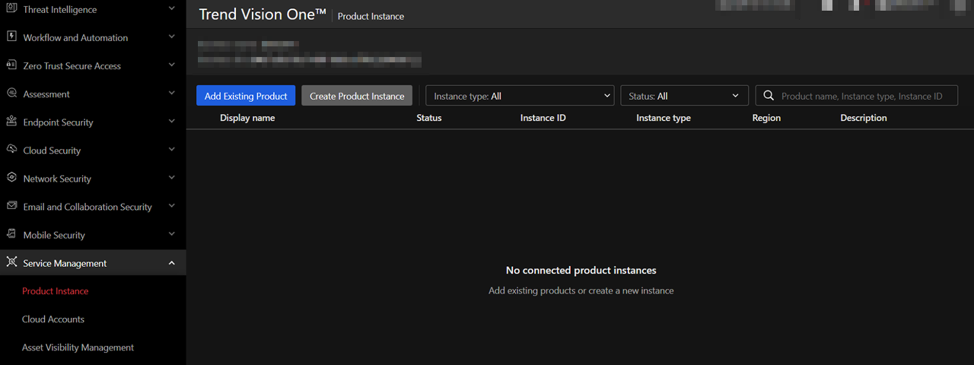Expand Network Security using its chevron
Image resolution: width=974 pixels, height=365 pixels.
click(x=171, y=178)
